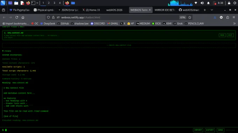Lock the screen via panel icon

coord(229,3)
